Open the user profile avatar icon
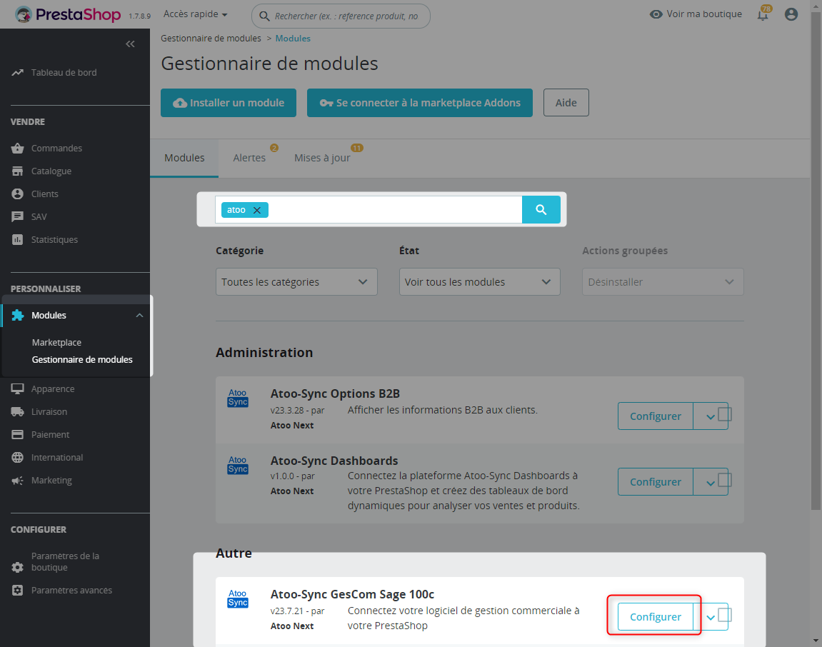This screenshot has height=647, width=822. pos(791,14)
